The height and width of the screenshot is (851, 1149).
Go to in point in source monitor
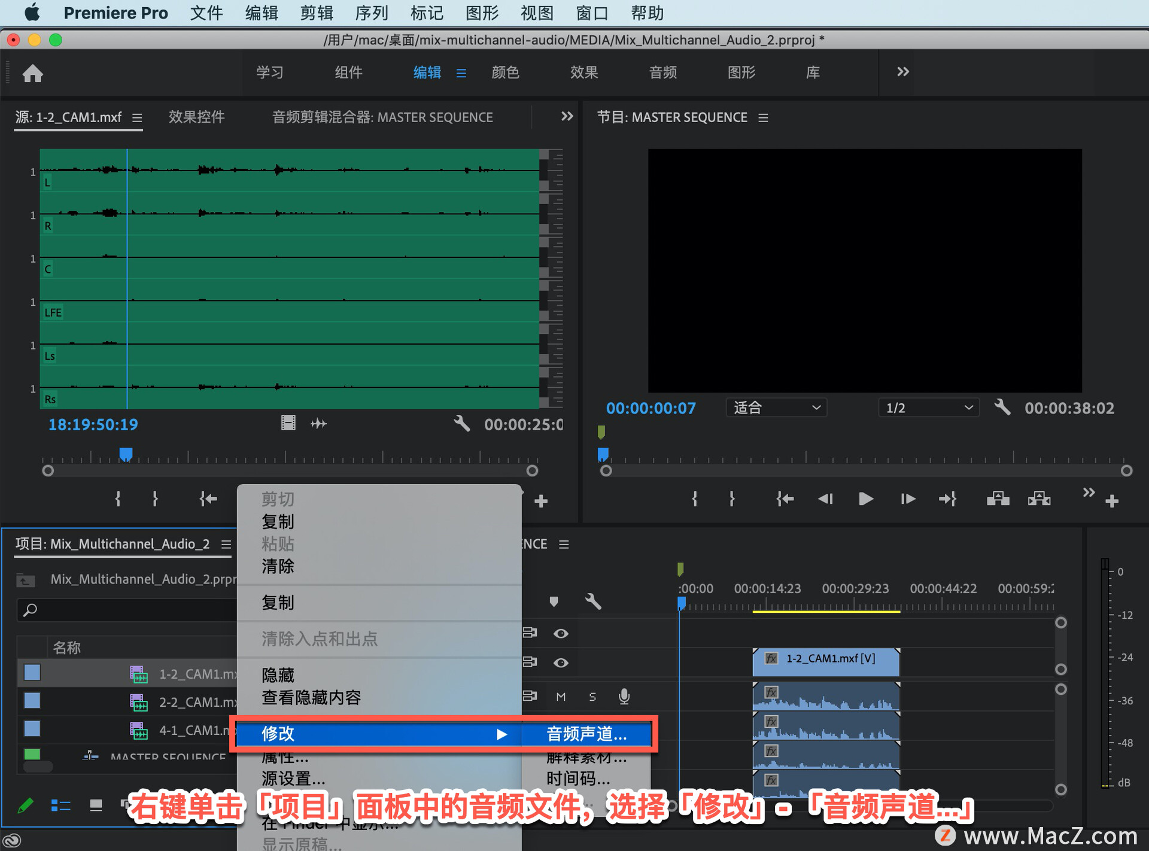tap(208, 499)
